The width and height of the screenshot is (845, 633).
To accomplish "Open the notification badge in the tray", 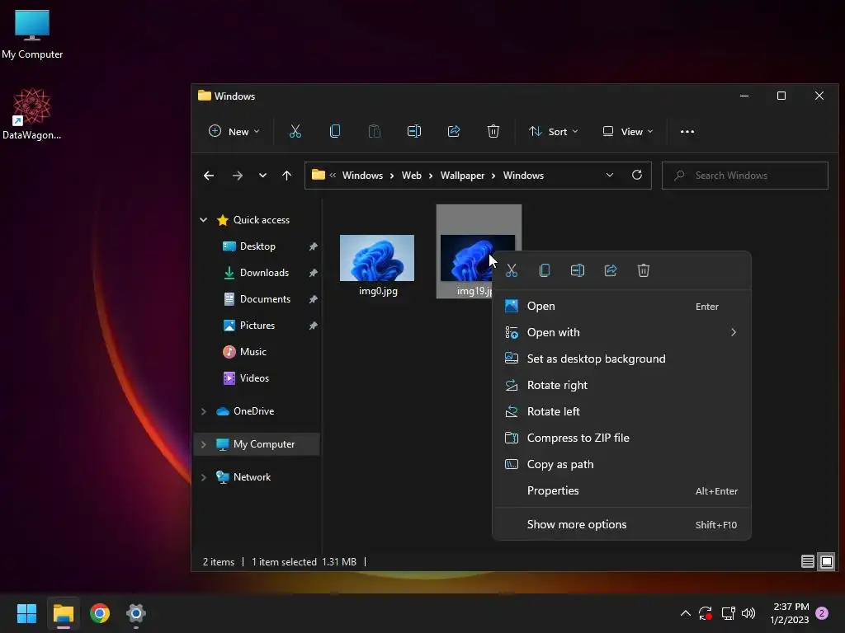I will click(822, 613).
